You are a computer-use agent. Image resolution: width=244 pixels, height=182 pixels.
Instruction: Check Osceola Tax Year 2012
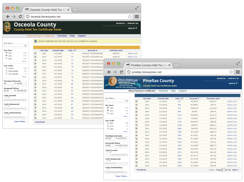[x=7, y=58]
